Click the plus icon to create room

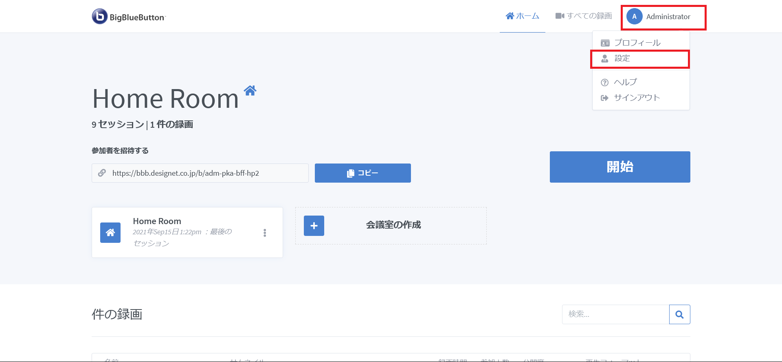314,226
